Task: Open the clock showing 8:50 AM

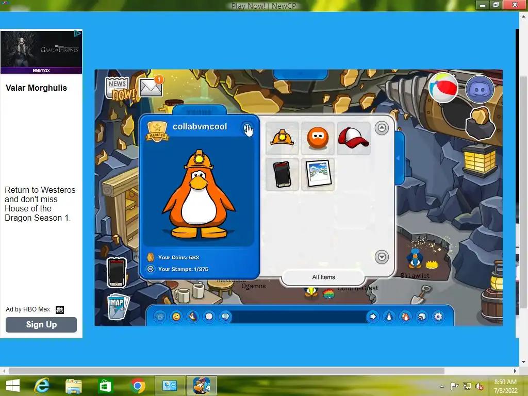Action: pos(505,386)
